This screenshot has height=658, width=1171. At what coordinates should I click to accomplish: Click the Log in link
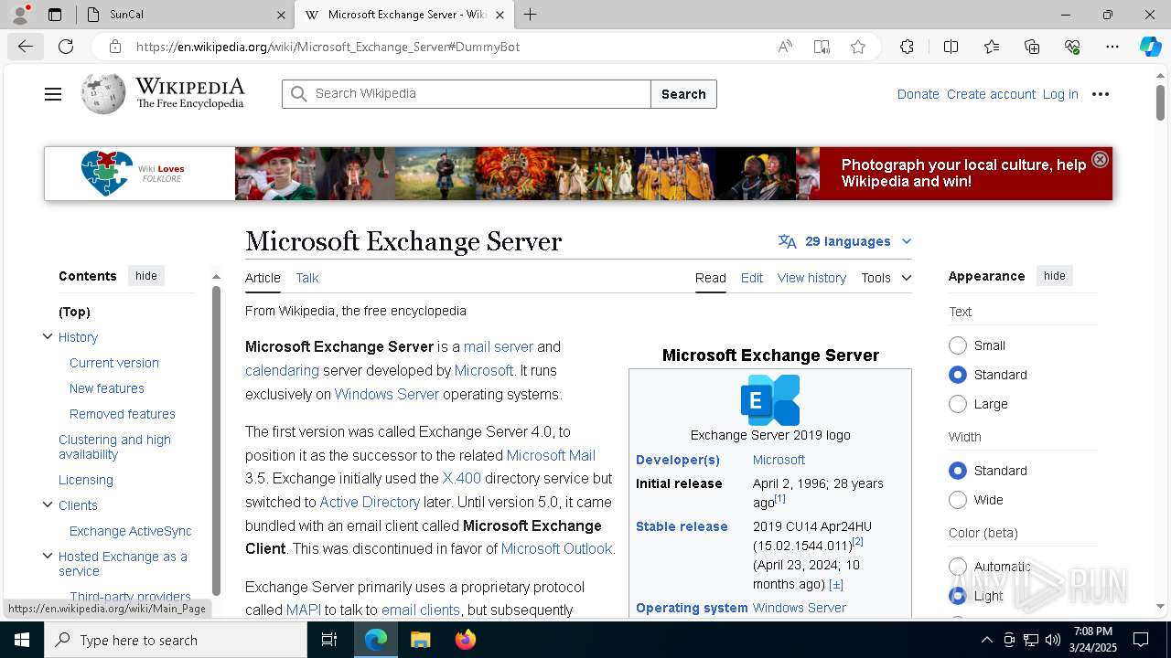[x=1060, y=94]
